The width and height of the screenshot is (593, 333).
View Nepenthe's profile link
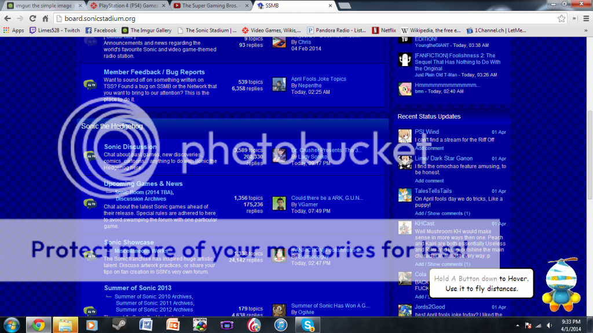click(310, 86)
